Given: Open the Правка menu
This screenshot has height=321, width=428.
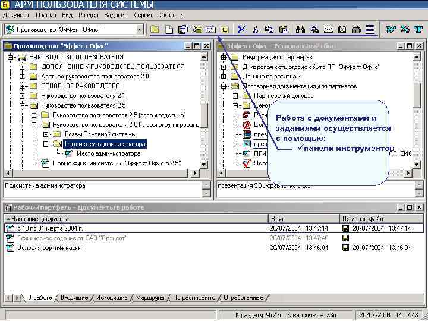Looking at the screenshot, I should coord(46,15).
